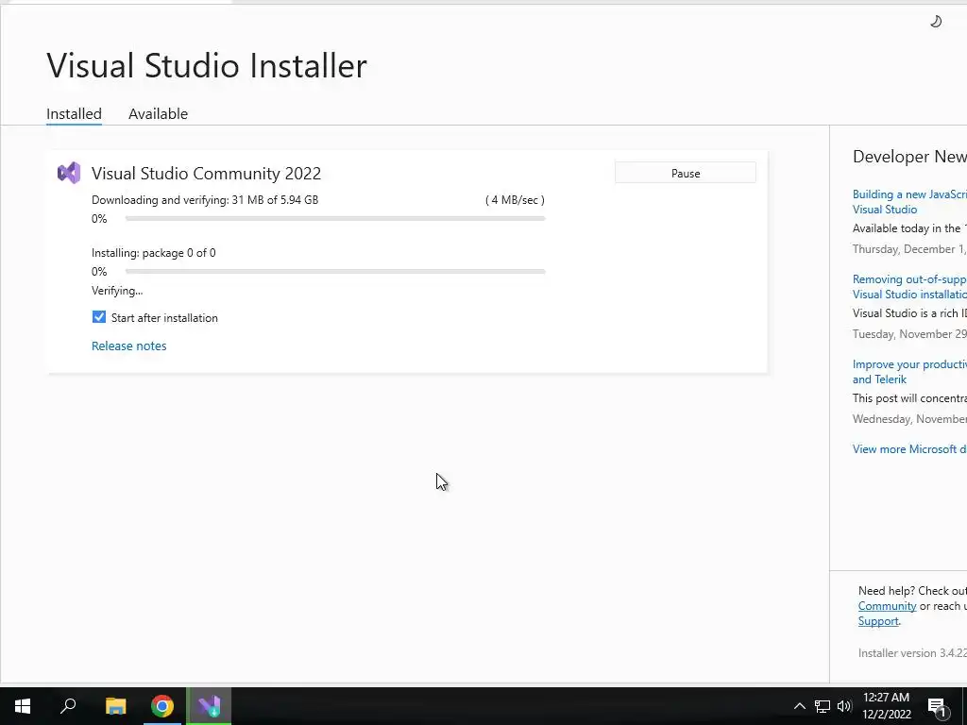Open the Developer Community help link
967x725 pixels.
click(887, 606)
